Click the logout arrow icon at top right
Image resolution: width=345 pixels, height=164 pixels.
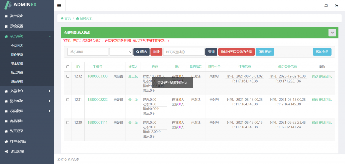point(336,5)
